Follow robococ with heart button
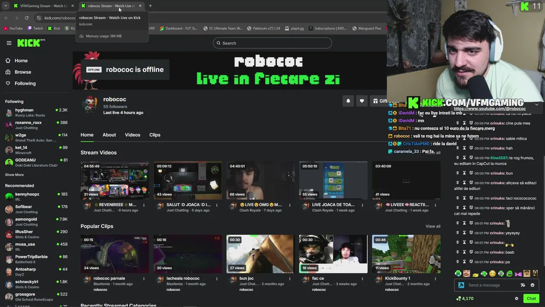Screen dimensions: 545x307 [362, 101]
